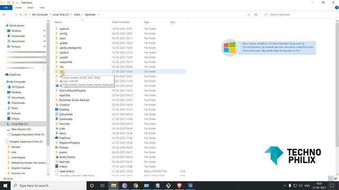Image resolution: width=339 pixels, height=190 pixels.
Task: Select PhpstormProjects folder
Action: (69, 143)
